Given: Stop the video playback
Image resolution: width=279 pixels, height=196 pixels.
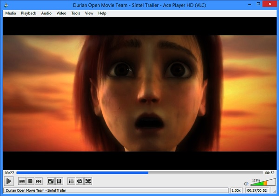Looking at the screenshot, I should point(30,181).
